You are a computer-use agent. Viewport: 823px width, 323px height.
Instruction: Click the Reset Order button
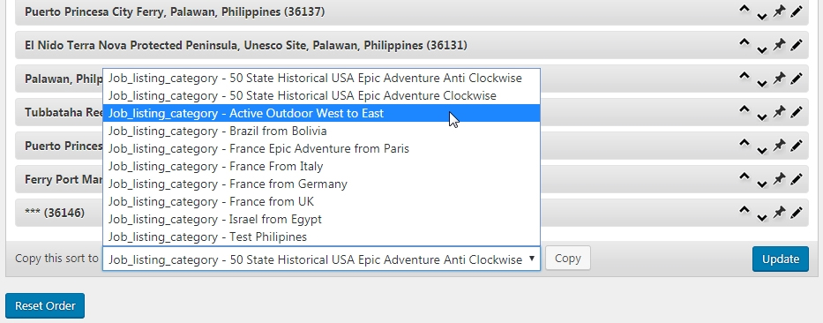[45, 305]
